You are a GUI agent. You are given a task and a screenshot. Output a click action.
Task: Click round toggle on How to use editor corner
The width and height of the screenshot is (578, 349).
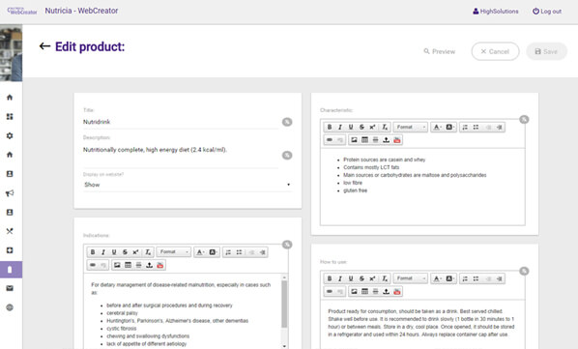click(x=524, y=271)
